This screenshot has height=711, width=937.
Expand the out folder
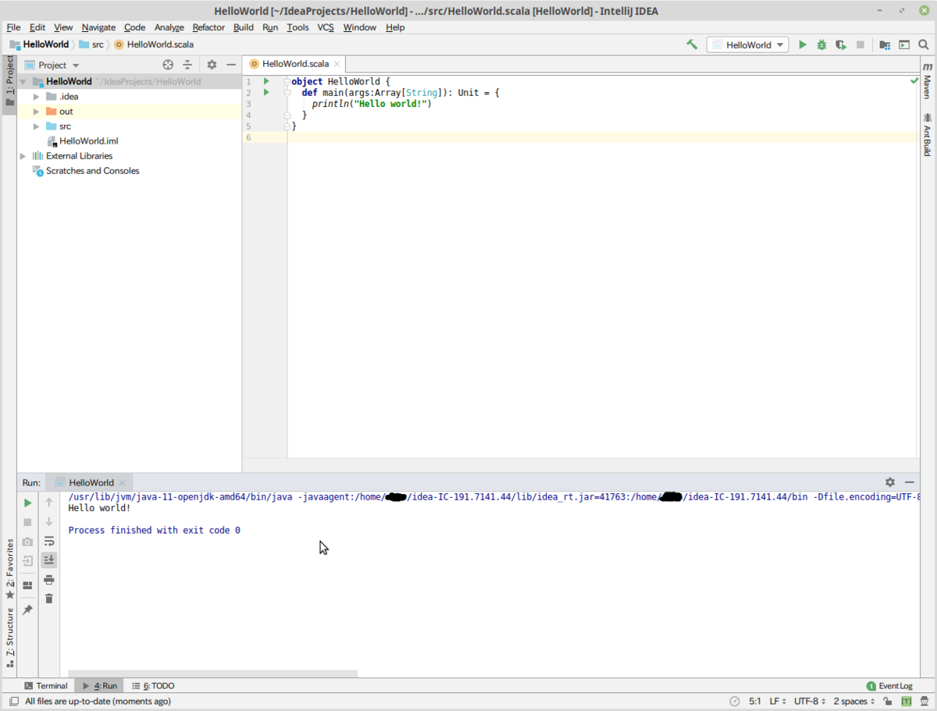[x=36, y=112]
